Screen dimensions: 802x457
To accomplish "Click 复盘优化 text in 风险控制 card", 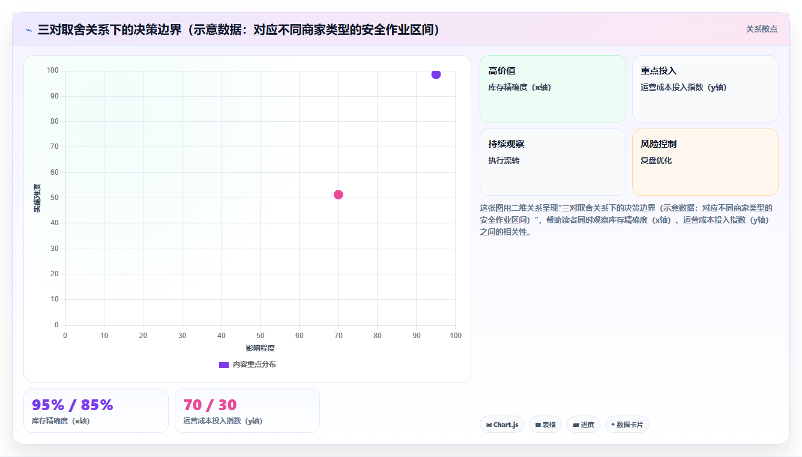I will tap(656, 161).
